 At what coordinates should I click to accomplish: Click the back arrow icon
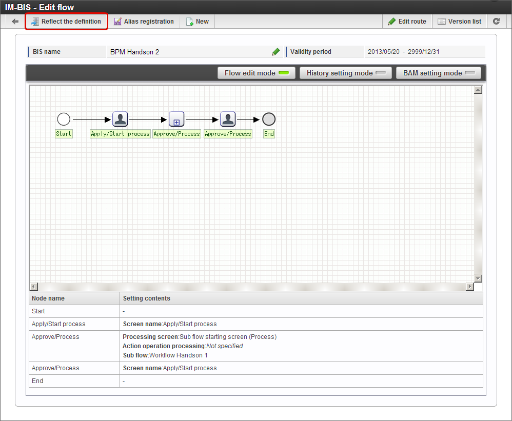click(15, 22)
